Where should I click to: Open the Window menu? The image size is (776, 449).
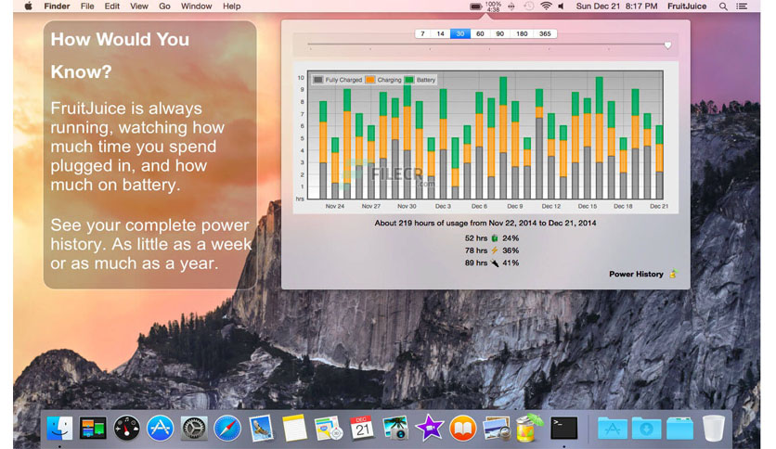pos(196,6)
